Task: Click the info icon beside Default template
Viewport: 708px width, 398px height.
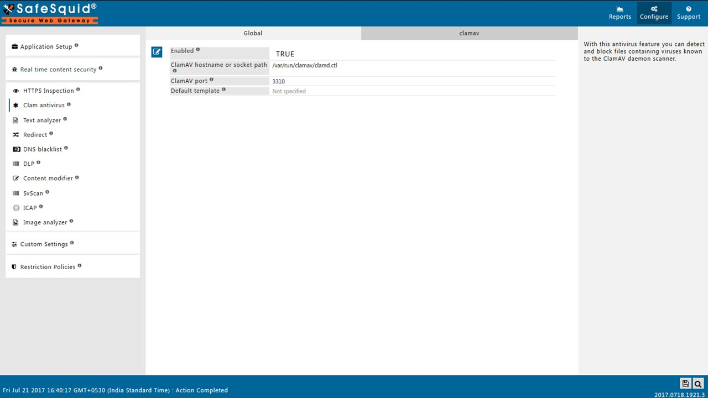Action: pos(223,90)
